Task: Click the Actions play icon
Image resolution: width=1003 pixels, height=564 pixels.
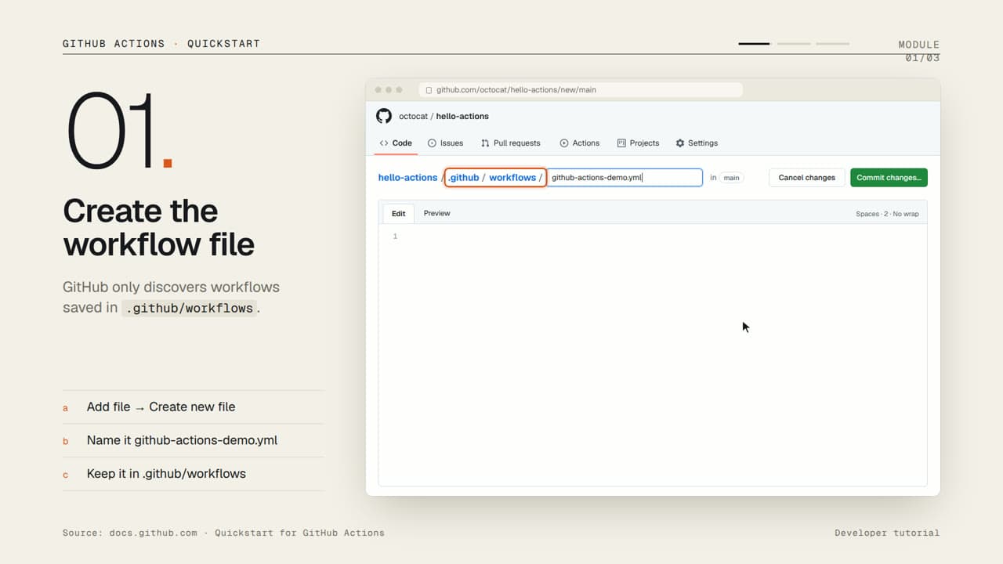Action: [x=564, y=143]
